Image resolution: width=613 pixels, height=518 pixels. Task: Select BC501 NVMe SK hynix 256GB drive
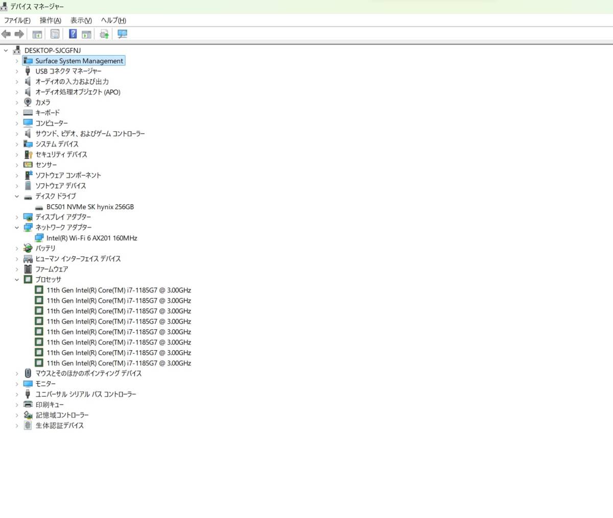[x=90, y=207]
